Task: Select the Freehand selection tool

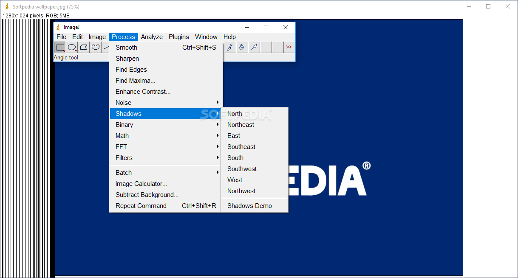Action: point(96,48)
